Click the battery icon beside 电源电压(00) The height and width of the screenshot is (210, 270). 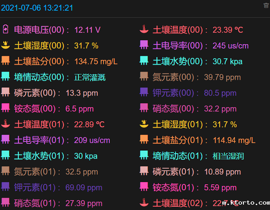point(5,30)
